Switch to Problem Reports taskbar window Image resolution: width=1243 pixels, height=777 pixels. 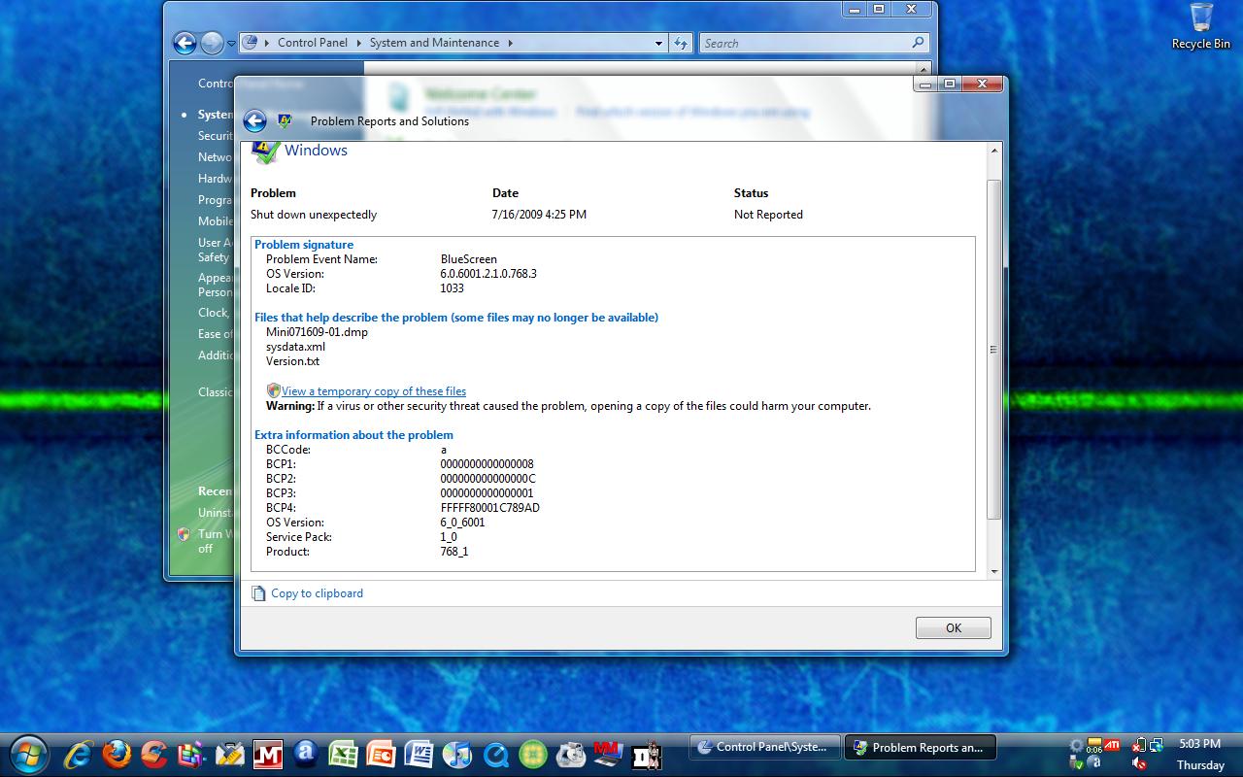(920, 747)
